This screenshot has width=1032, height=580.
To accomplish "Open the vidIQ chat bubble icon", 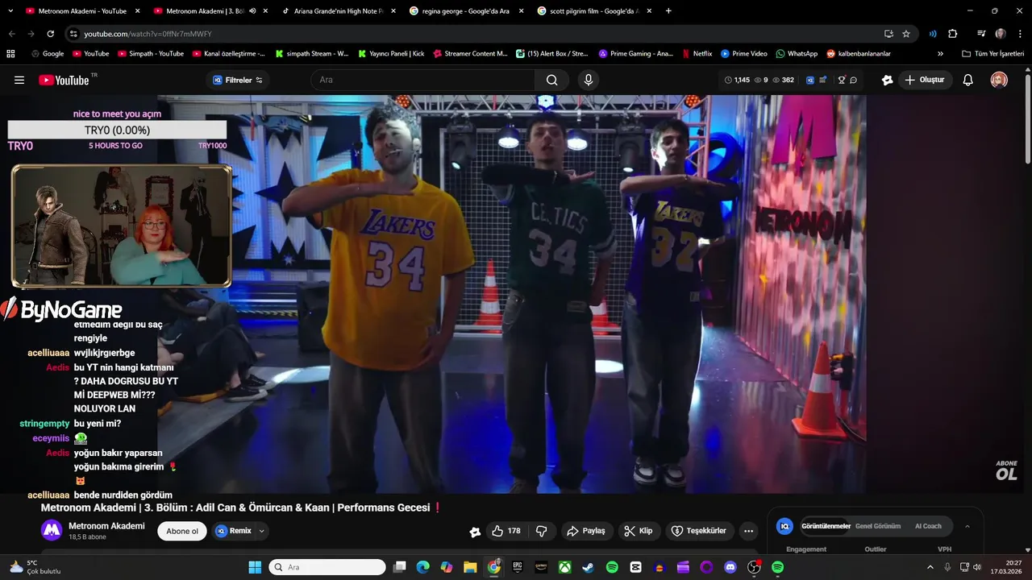I will [853, 80].
